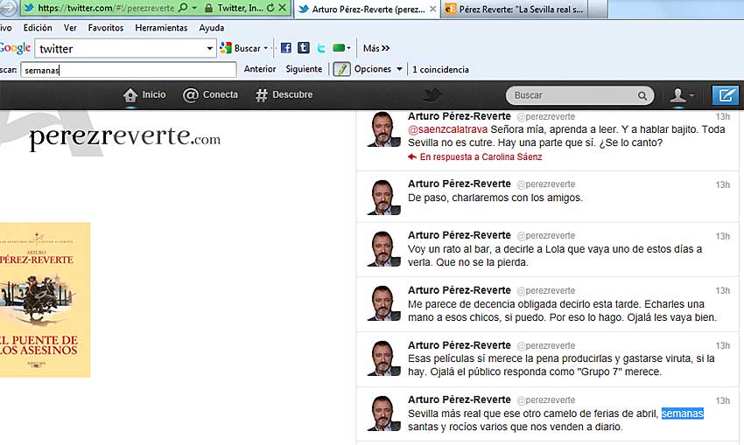Click the center Twitter bird logo

click(x=432, y=95)
